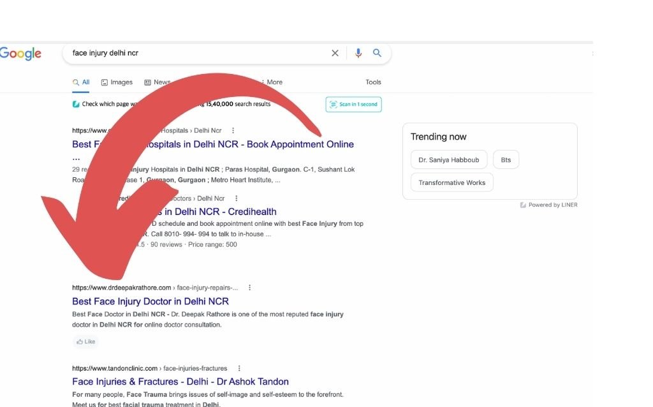Open three-dot menu for Credihealth result
The width and height of the screenshot is (653, 407).
point(237,198)
